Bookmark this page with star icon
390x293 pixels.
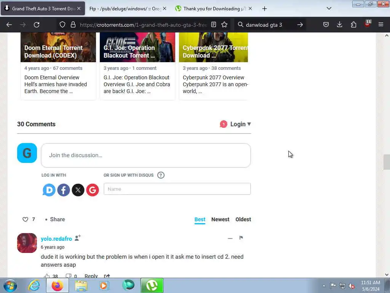tap(224, 25)
